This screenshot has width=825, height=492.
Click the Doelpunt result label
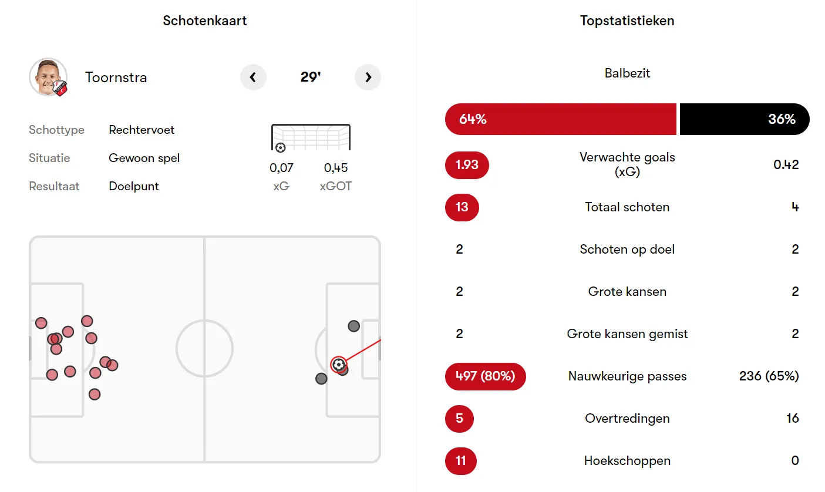click(x=133, y=186)
